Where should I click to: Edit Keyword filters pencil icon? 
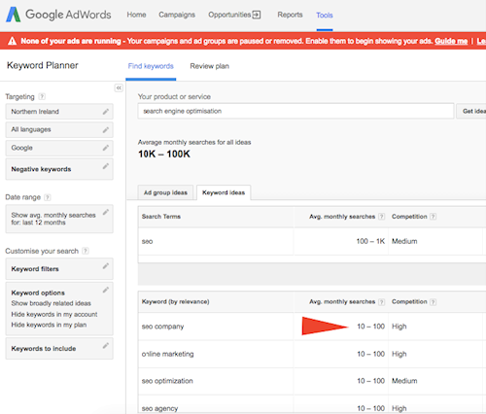[x=106, y=266]
